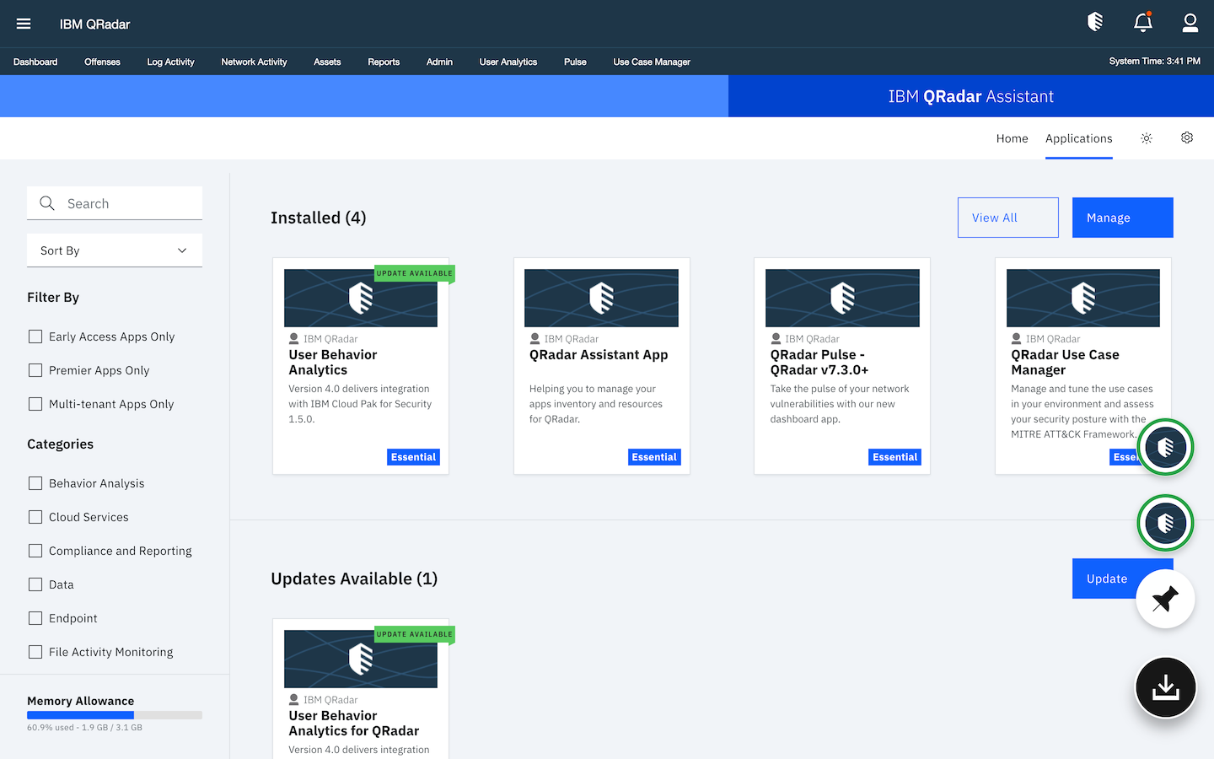Screen dimensions: 1214x759
Task: Open the hamburger navigation menu
Action: point(23,24)
